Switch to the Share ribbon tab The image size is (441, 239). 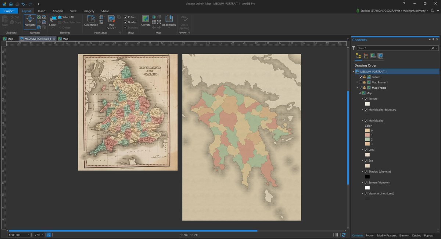(105, 11)
